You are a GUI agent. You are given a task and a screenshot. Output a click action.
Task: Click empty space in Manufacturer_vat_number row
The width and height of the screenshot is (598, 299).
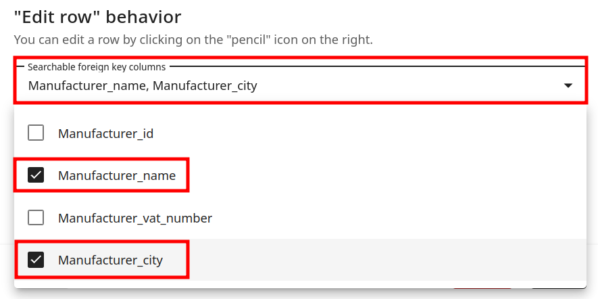[x=405, y=218]
